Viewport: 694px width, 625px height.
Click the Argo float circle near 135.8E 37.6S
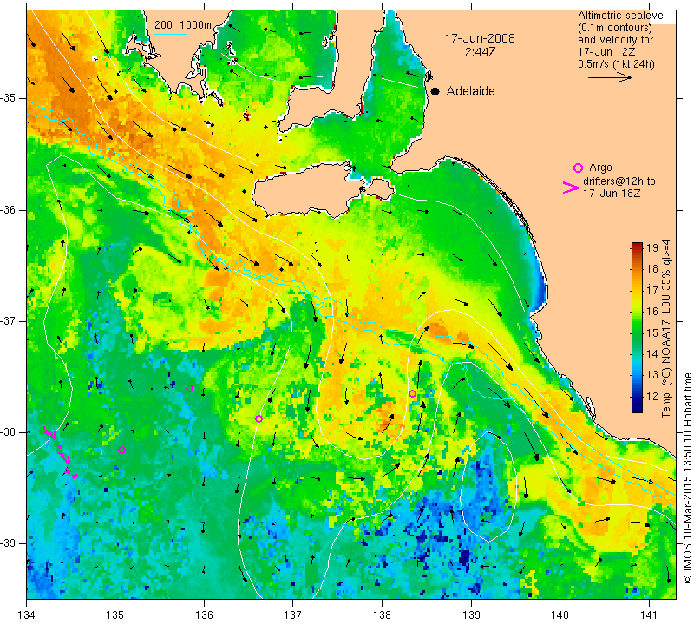point(189,389)
